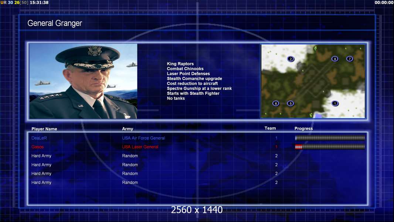The width and height of the screenshot is (394, 222).
Task: Click the 'Team' column header
Action: [270, 128]
